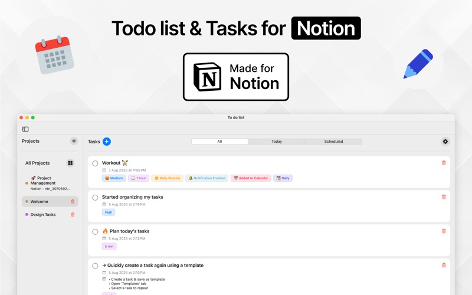Complete the Plan today's tasks item

[x=95, y=232]
